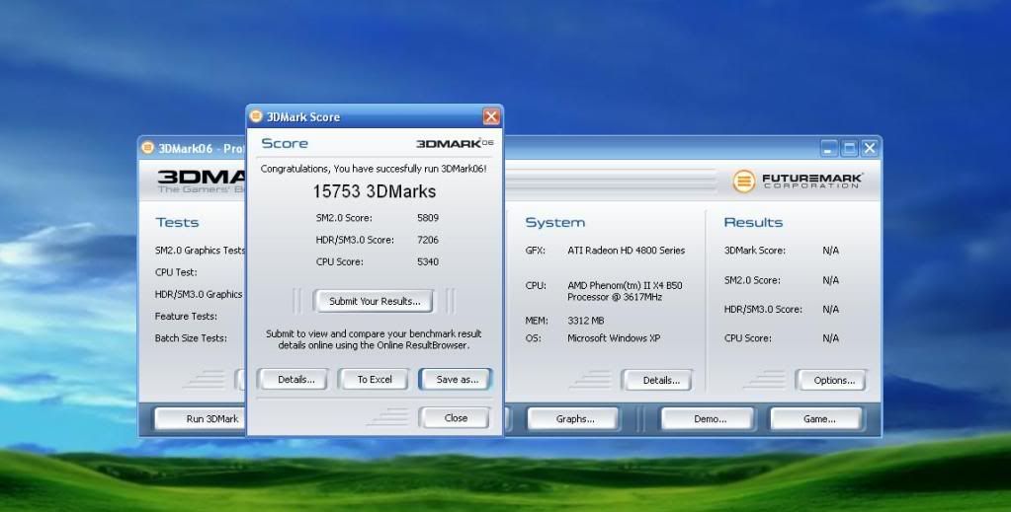This screenshot has height=512, width=1011.
Task: Click the Results section heading
Action: point(753,222)
